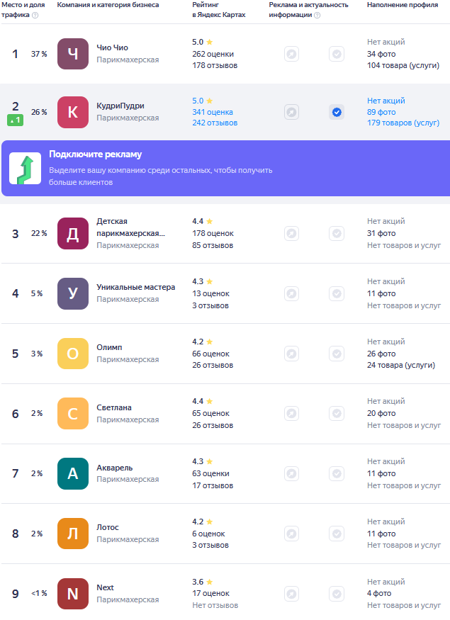Click the Светлана company name
The image size is (450, 620).
tap(114, 407)
